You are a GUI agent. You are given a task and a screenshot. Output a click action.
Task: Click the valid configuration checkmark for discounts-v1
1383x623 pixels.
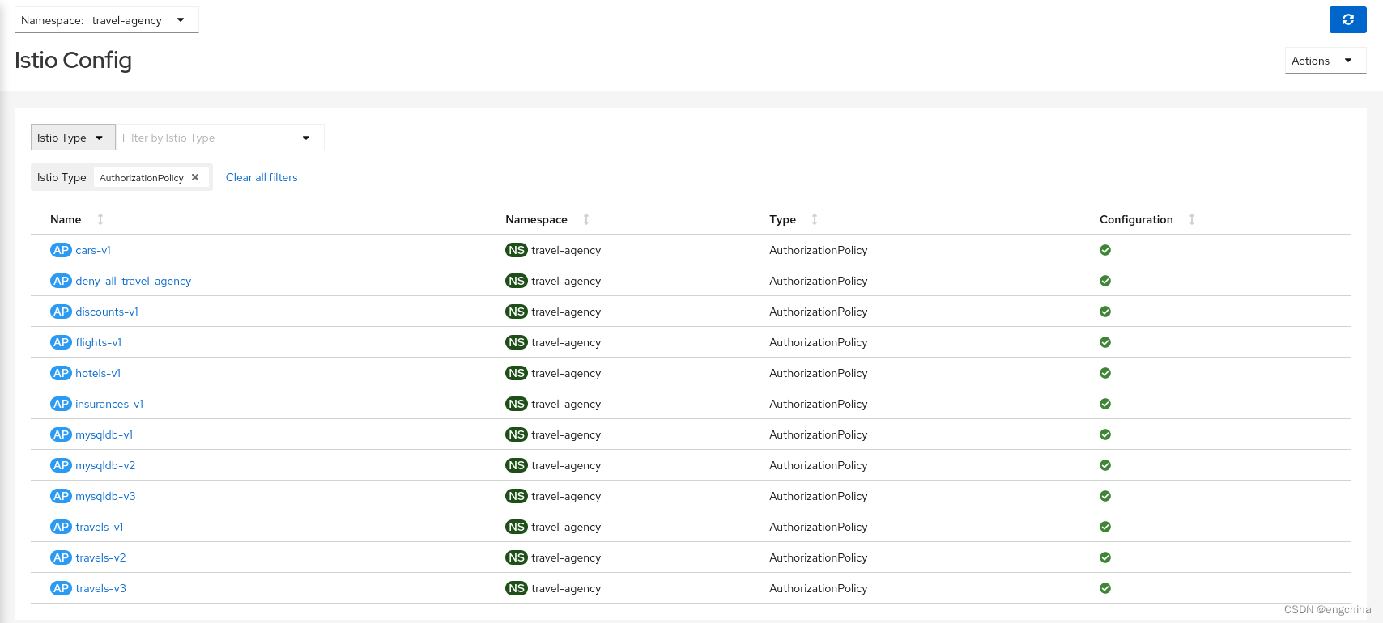click(x=1105, y=311)
